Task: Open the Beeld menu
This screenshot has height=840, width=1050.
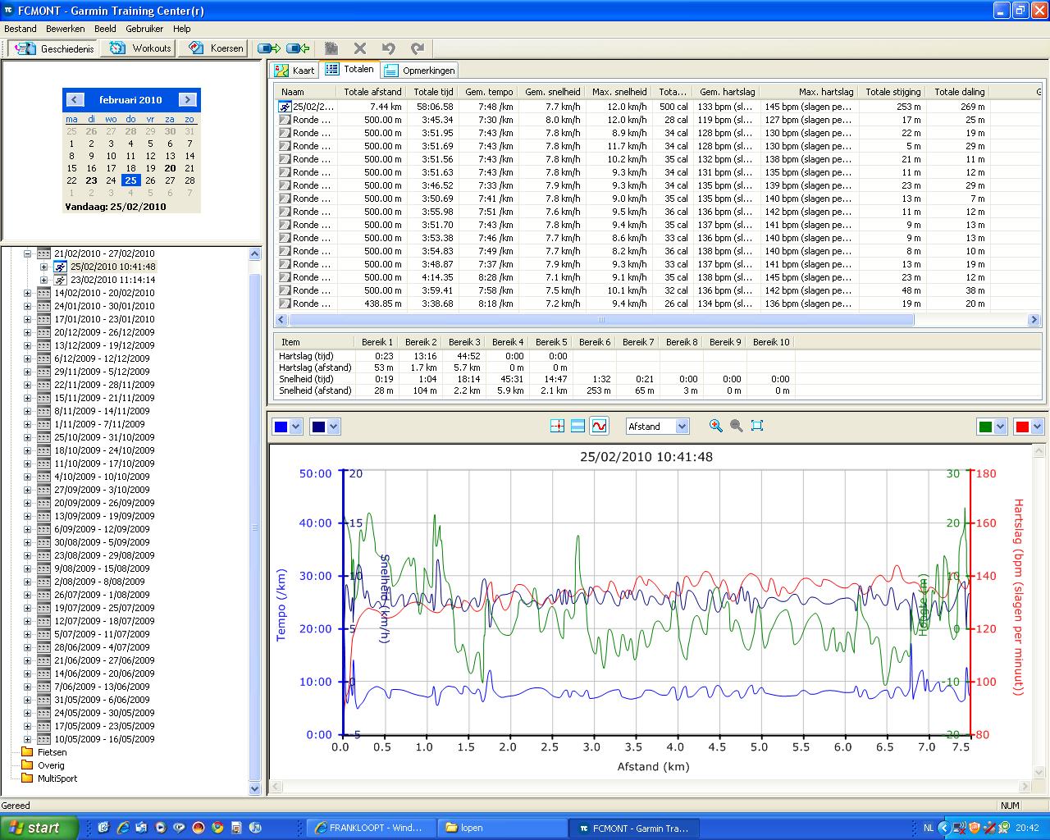Action: pyautogui.click(x=105, y=29)
